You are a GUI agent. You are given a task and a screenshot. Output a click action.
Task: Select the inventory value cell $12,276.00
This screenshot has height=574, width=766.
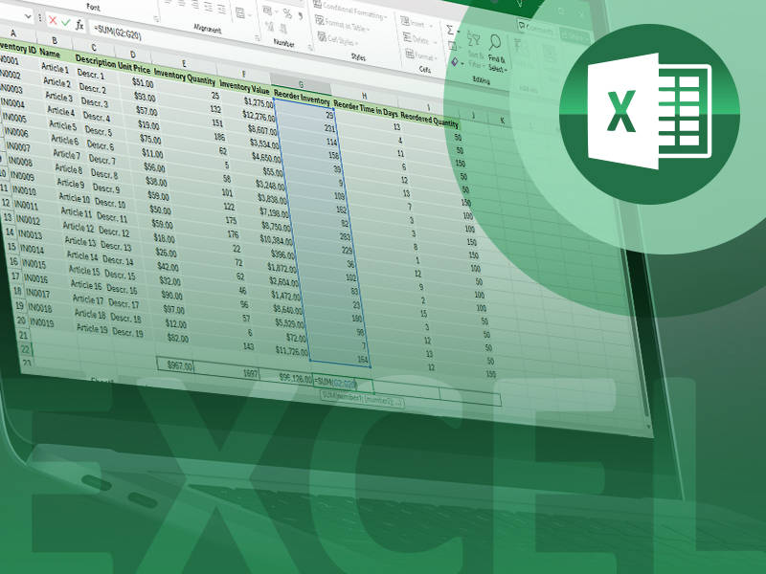point(259,117)
